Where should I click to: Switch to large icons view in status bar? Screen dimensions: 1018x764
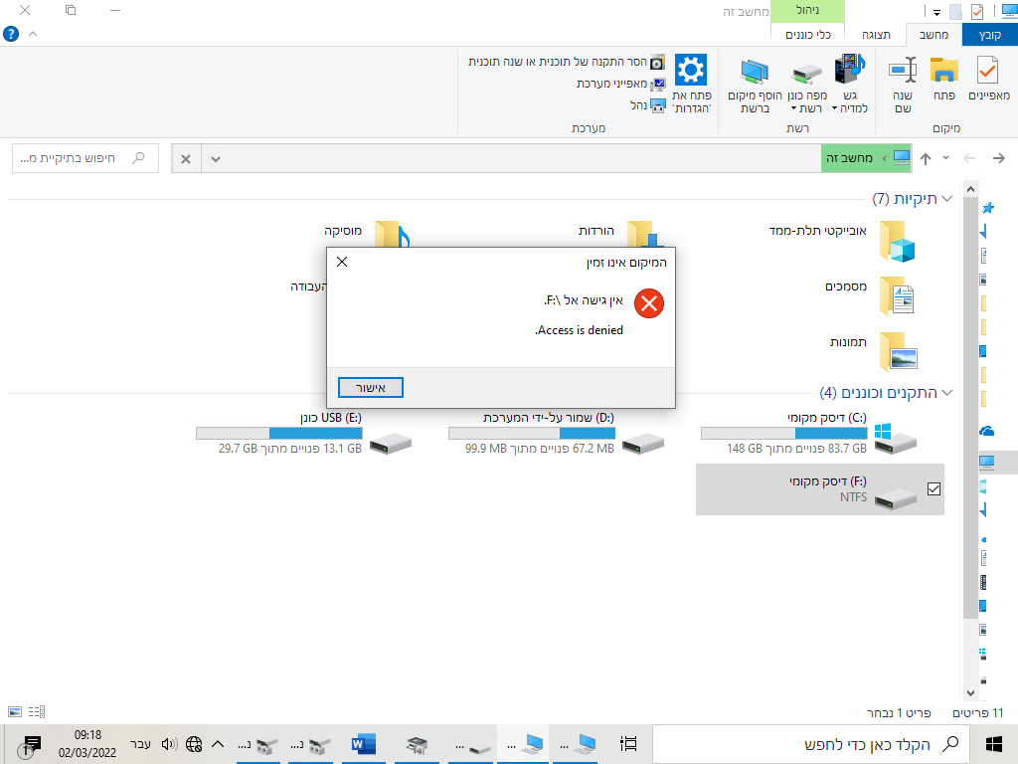[x=15, y=712]
